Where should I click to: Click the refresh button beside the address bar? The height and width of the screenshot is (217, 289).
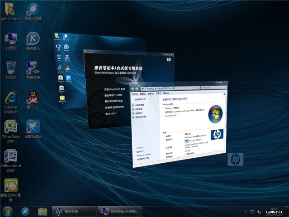pos(198,88)
